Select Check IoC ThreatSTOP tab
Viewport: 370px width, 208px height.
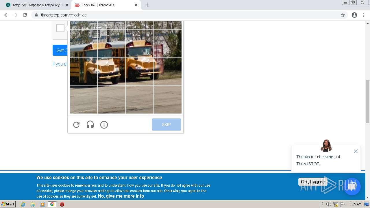[106, 5]
